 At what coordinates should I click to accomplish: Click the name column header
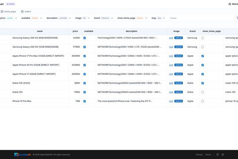pos(40,31)
